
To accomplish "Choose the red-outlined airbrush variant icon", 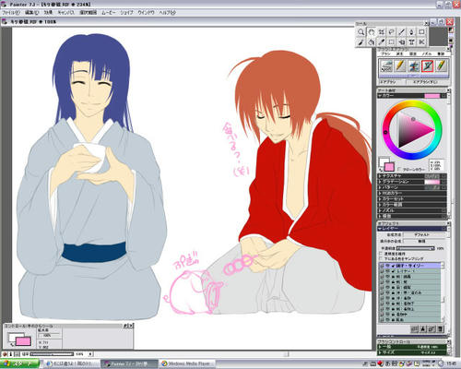I will (x=427, y=65).
